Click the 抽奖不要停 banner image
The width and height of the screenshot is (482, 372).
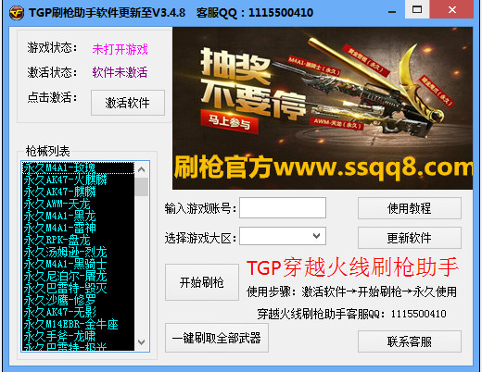[x=323, y=108]
